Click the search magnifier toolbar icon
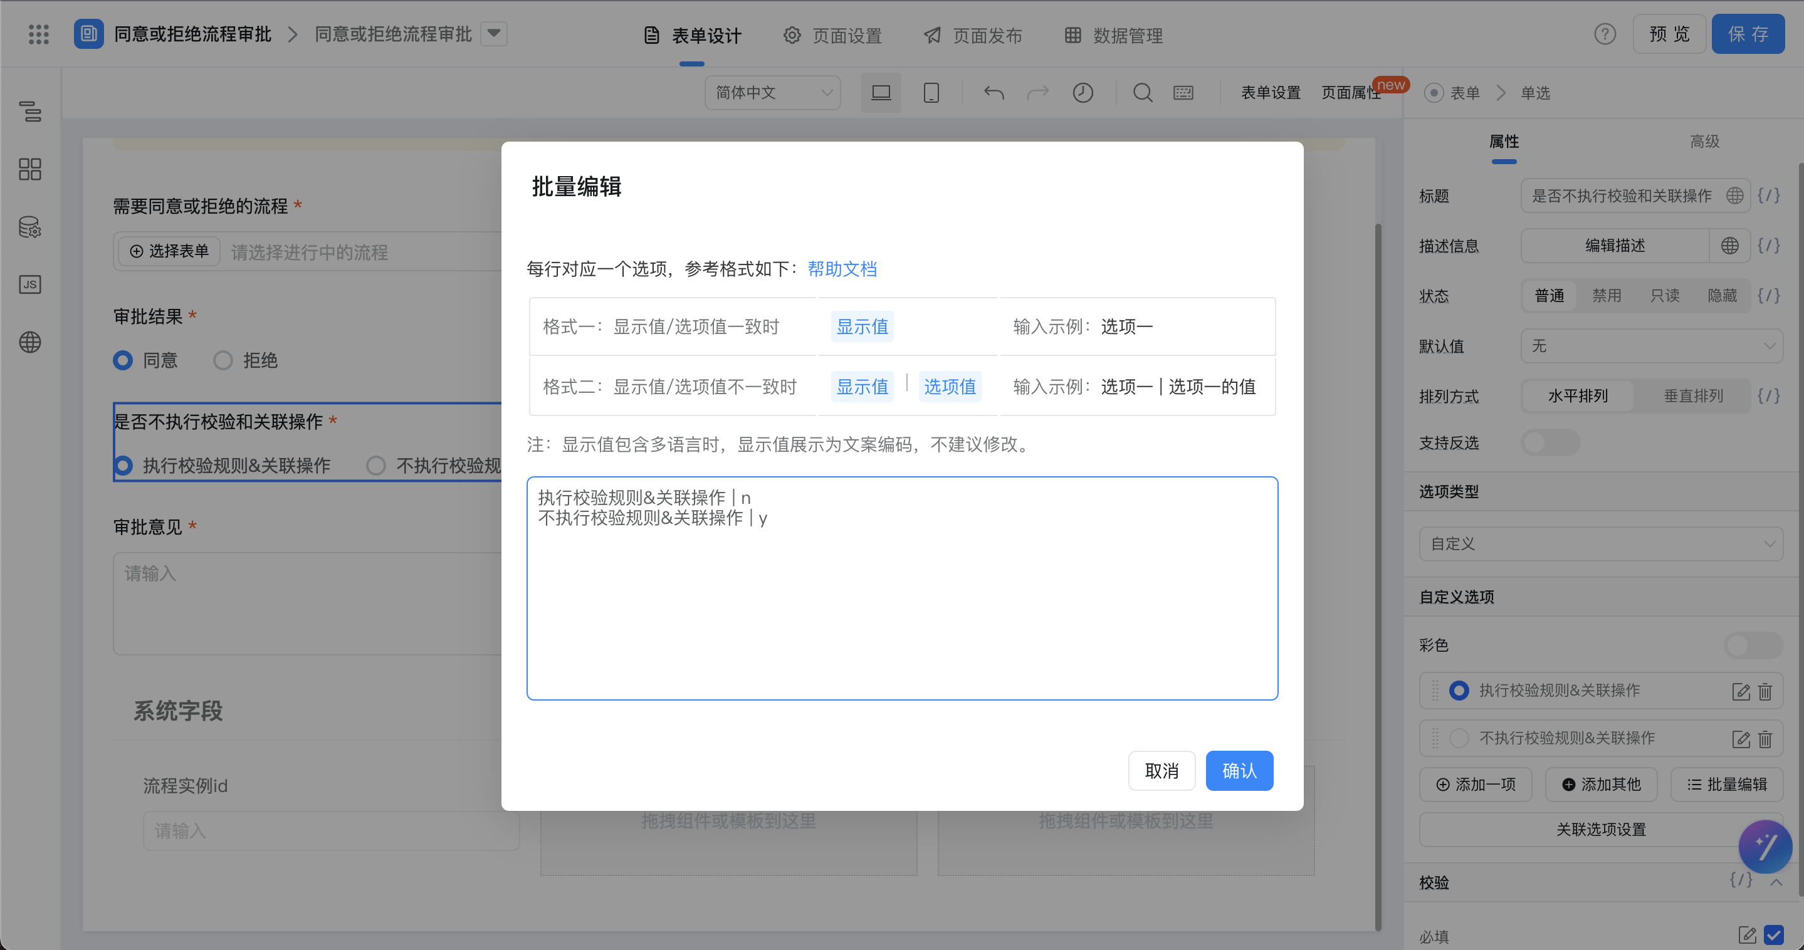 coord(1142,92)
